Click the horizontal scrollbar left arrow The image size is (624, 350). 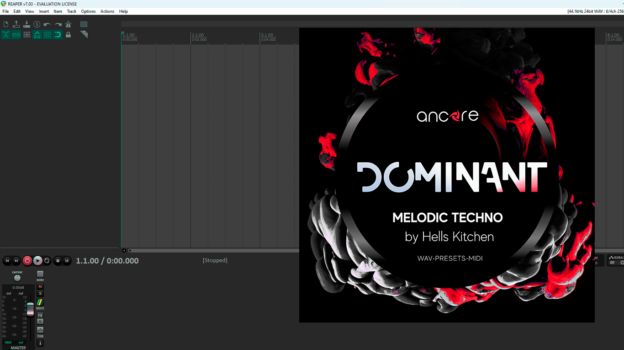(x=124, y=250)
